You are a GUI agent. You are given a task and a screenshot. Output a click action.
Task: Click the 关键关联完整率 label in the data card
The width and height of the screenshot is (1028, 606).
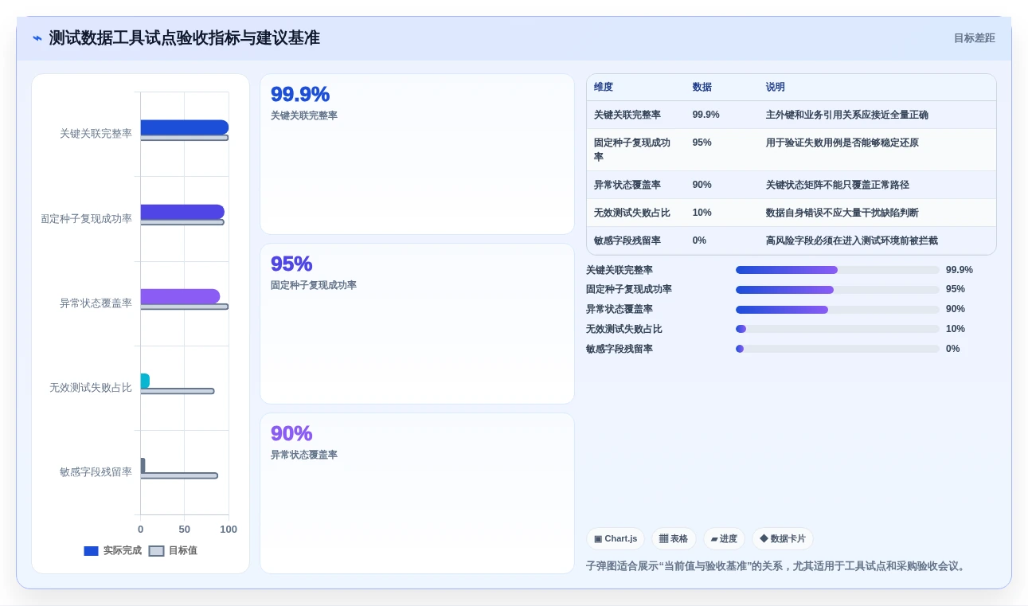pyautogui.click(x=304, y=115)
